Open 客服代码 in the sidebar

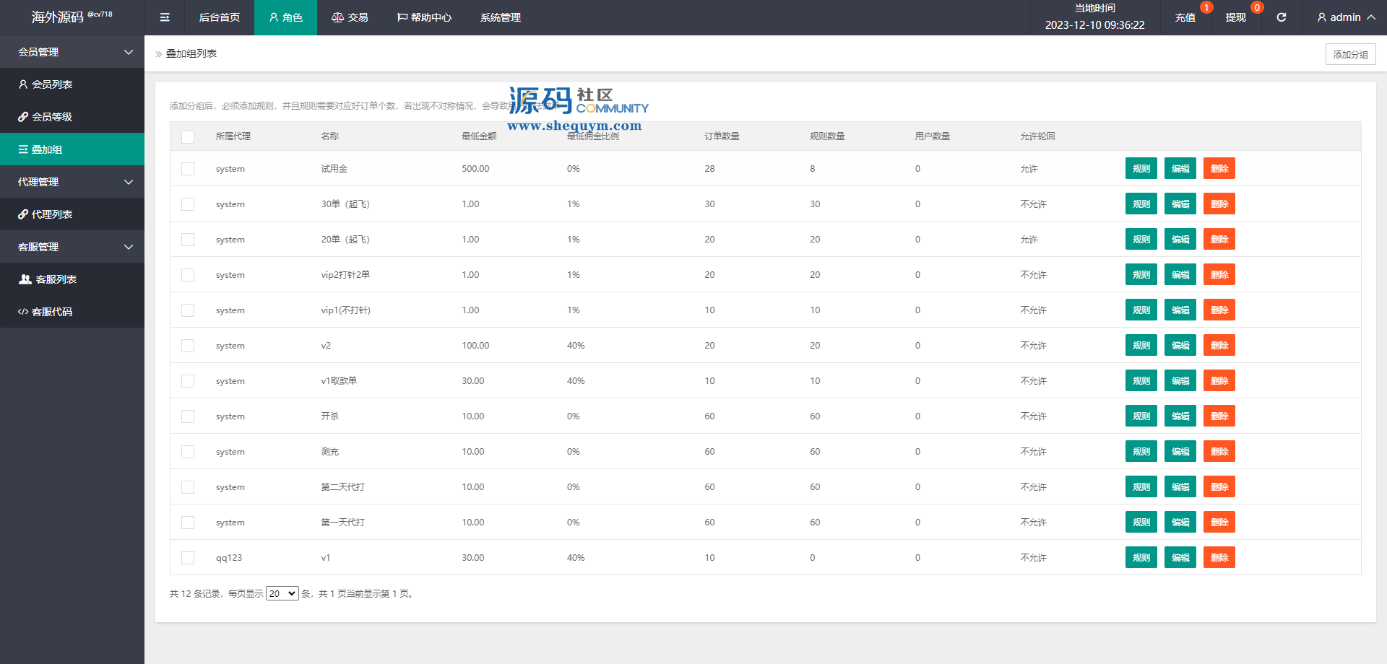72,312
